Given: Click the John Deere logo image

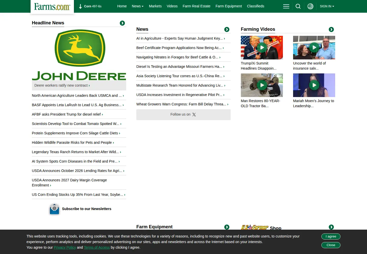Looking at the screenshot, I should (x=79, y=55).
